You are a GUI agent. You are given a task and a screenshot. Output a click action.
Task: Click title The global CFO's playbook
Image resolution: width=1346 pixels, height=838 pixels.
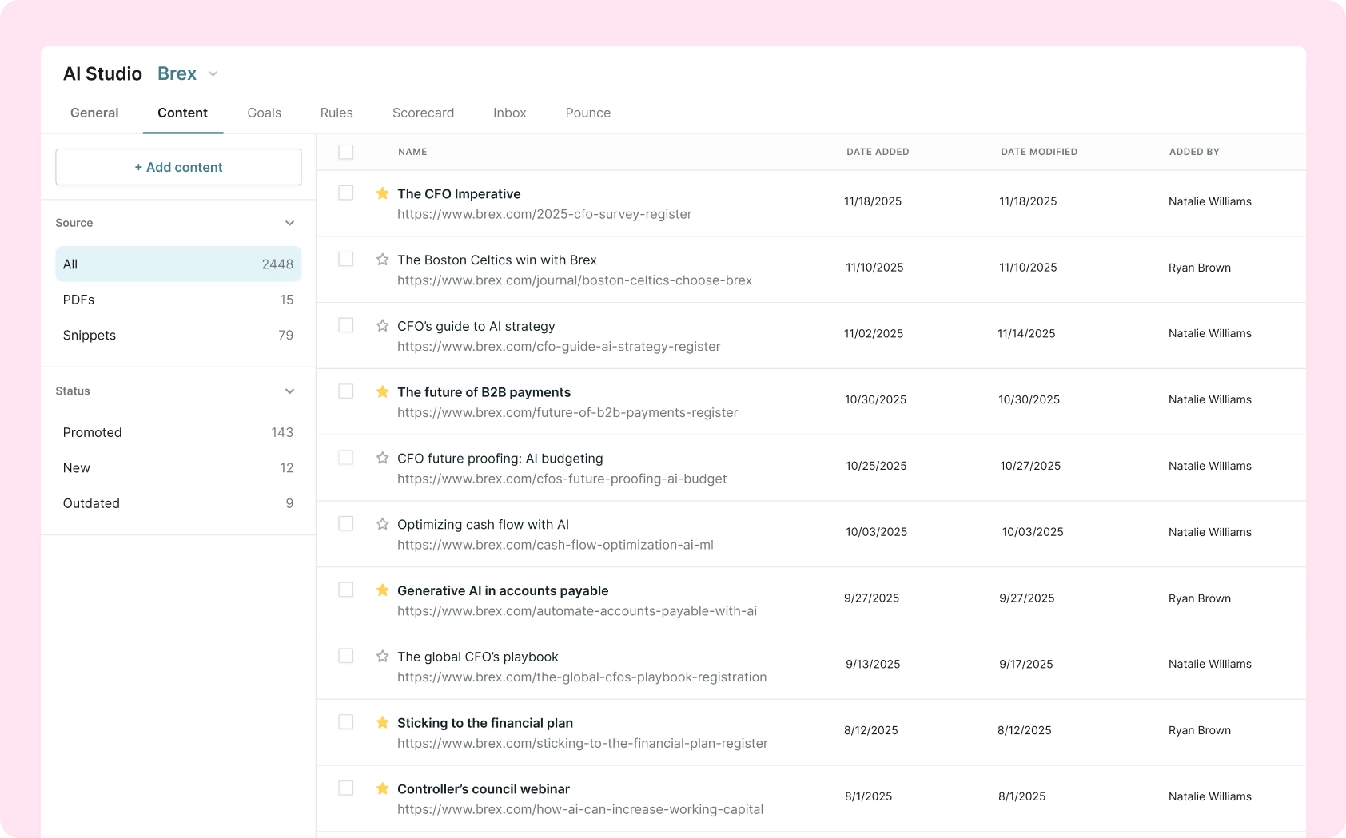(478, 657)
